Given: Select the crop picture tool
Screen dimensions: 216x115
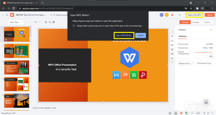Looking at the screenshot, I should (x=172, y=45).
